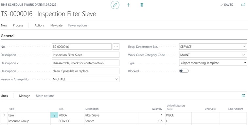Viewport: 248px width, 125px height.
Task: Click the H unit cell
Action: (x=179, y=121)
